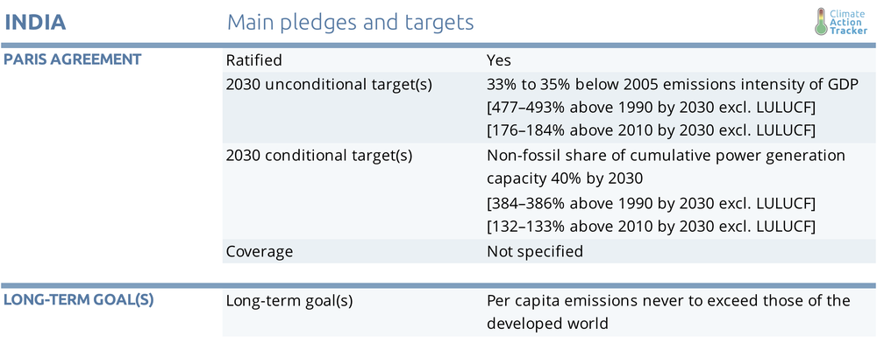Select the Coverage row label
877x343 pixels.
pyautogui.click(x=260, y=251)
